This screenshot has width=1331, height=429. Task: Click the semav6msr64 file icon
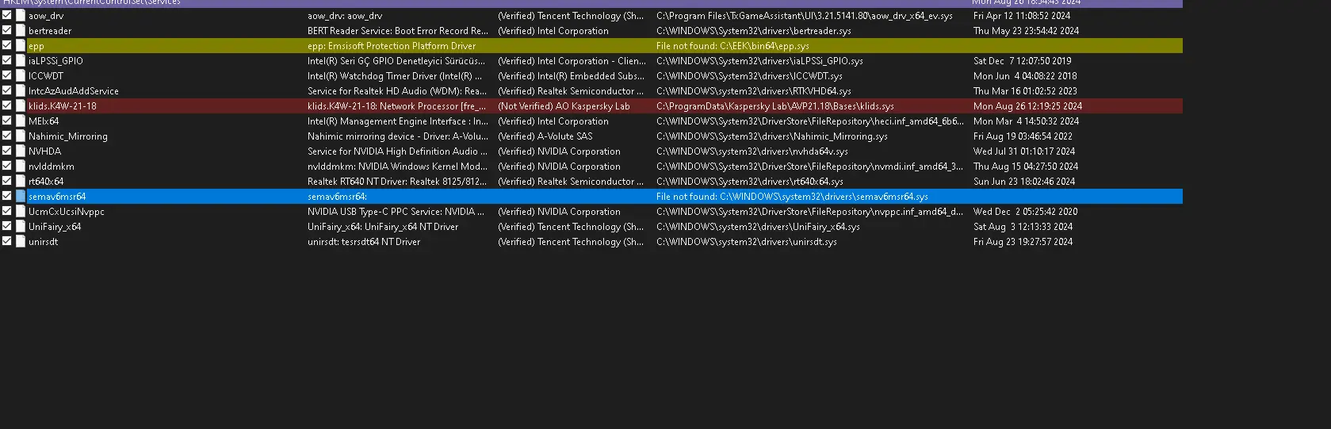point(21,196)
